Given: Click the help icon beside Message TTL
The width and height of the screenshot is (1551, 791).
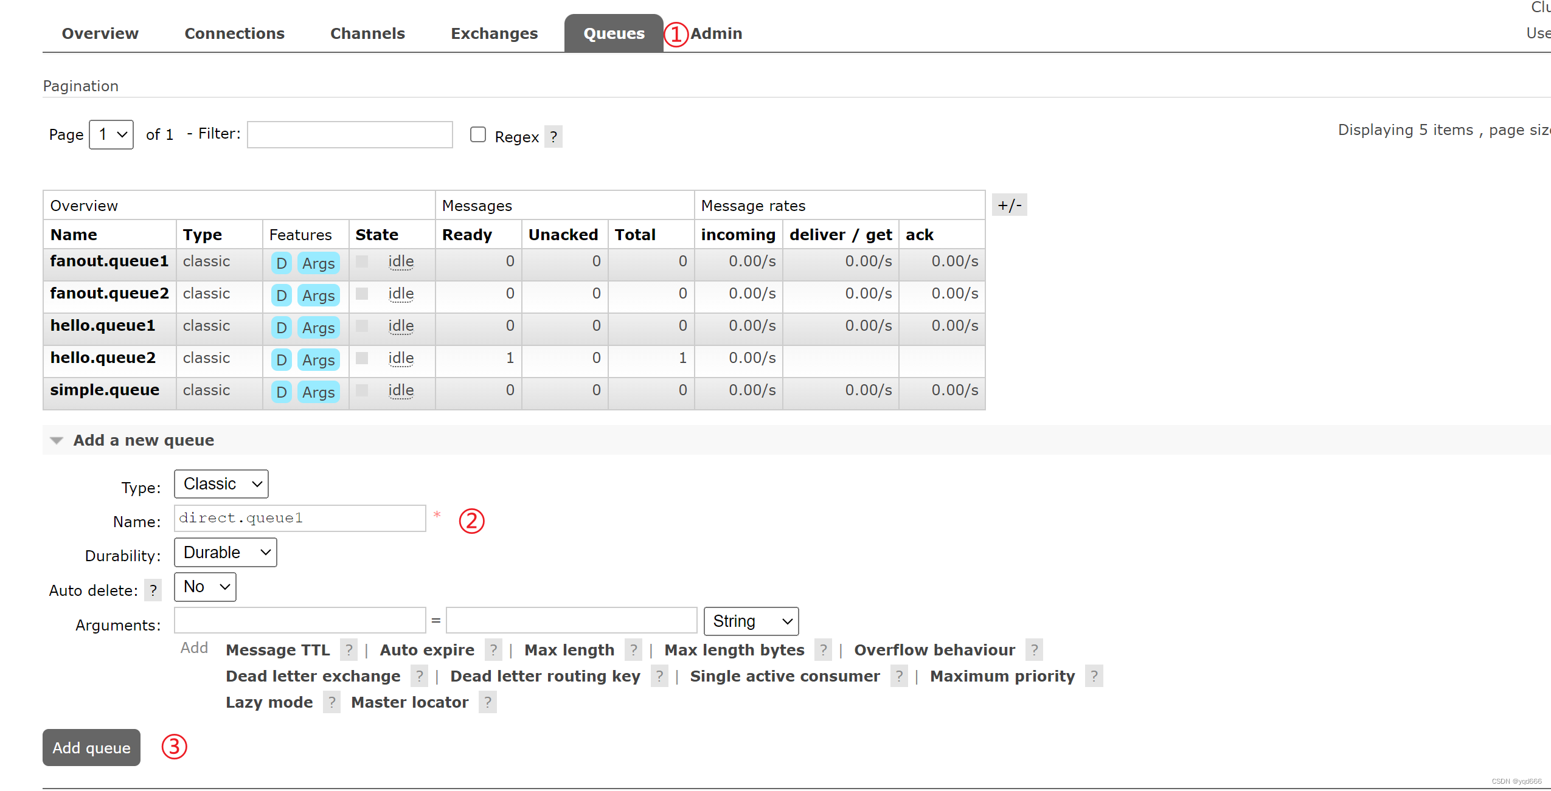Looking at the screenshot, I should click(349, 650).
